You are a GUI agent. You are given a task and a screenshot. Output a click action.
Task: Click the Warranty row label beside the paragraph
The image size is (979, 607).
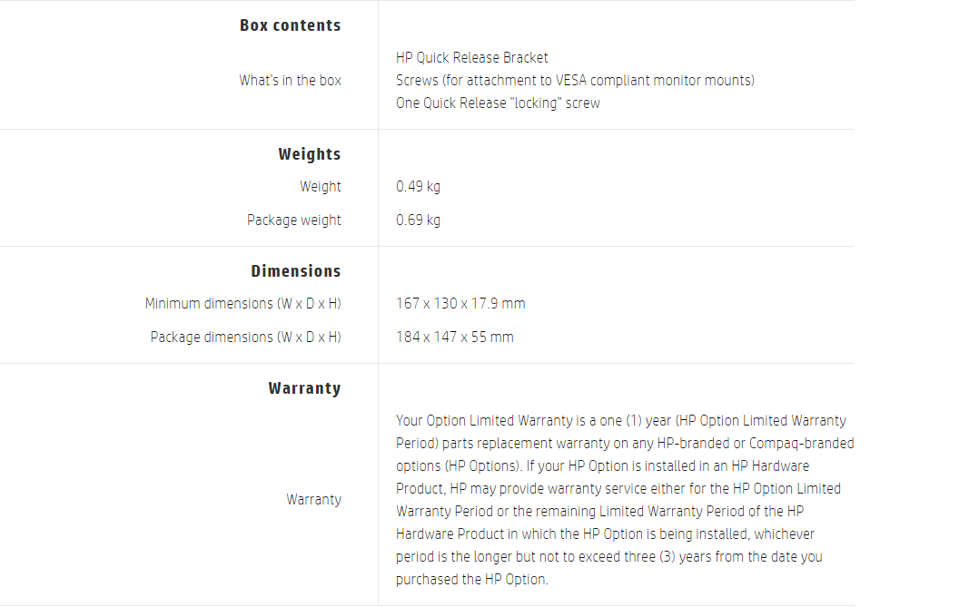click(313, 499)
